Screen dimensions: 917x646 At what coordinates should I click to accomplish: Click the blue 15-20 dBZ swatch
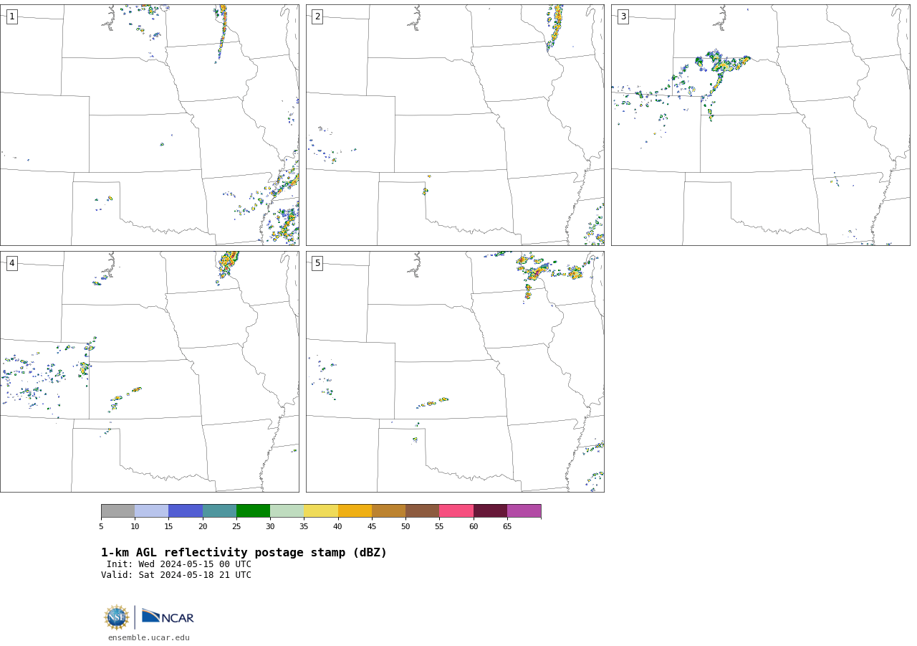pos(186,510)
